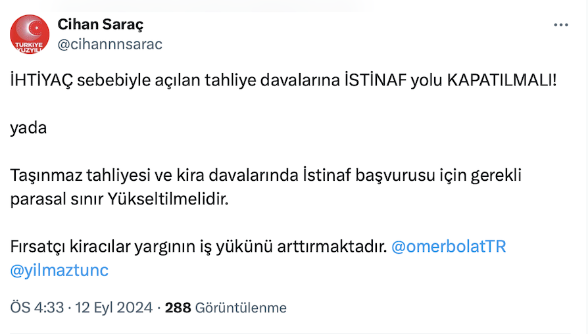The image size is (588, 334).
Task: Click the 12 Eyl 2024 date
Action: pos(113,308)
